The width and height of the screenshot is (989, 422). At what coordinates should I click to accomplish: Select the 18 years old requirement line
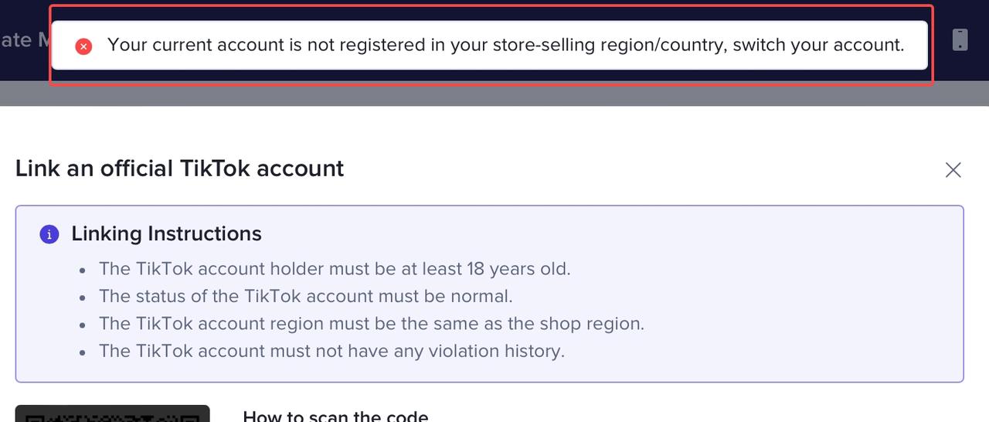[335, 269]
